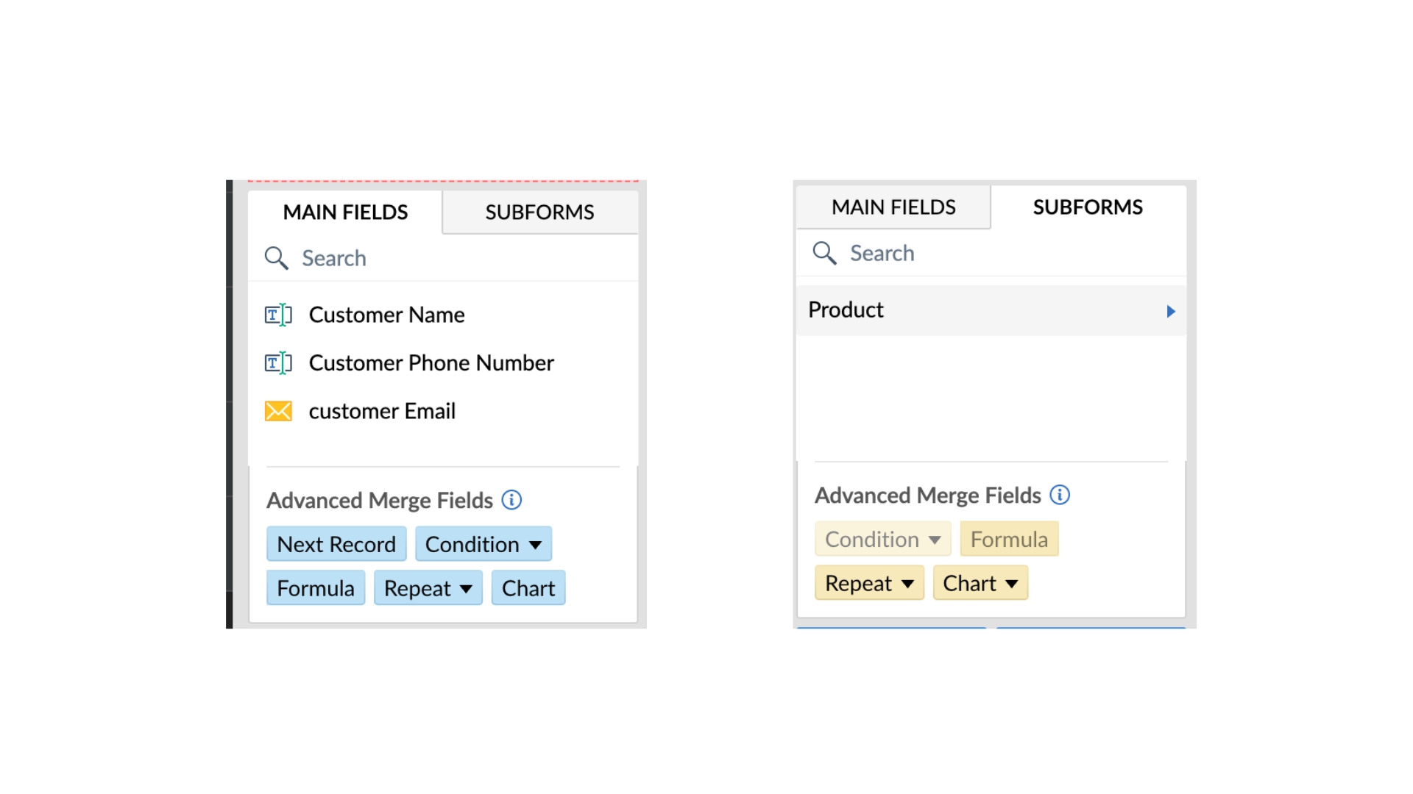The width and height of the screenshot is (1413, 794).
Task: Select the Customer Name field
Action: pyautogui.click(x=443, y=315)
